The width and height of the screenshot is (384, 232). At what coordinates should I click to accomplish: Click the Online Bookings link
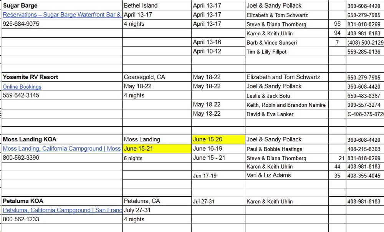[x=22, y=87]
